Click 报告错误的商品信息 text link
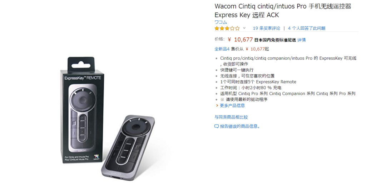Image resolution: width=366 pixels, height=186 pixels. coord(240,126)
